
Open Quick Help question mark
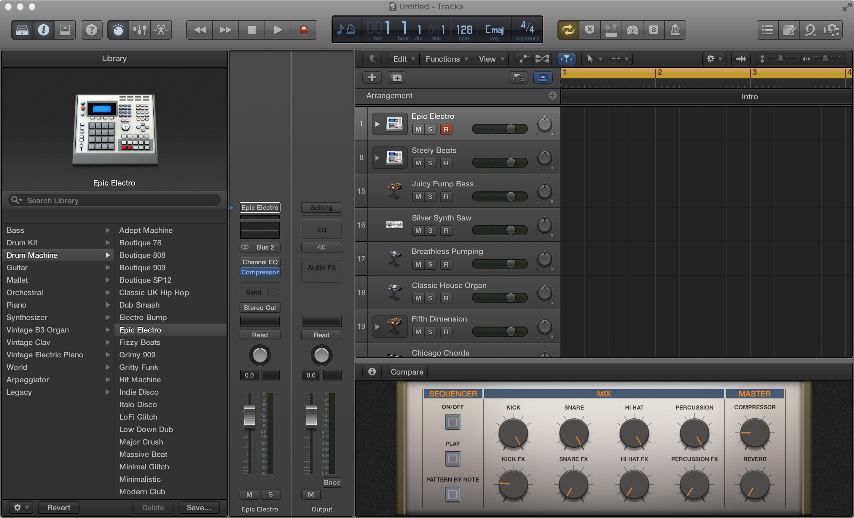[92, 30]
